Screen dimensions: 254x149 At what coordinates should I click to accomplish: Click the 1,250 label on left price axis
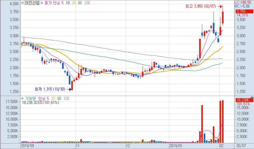pyautogui.click(x=14, y=92)
